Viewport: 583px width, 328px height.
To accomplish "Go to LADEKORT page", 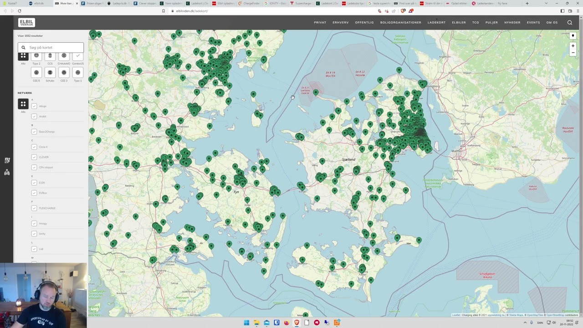I will [436, 22].
